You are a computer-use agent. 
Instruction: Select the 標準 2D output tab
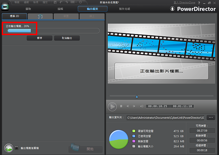click(x=14, y=16)
